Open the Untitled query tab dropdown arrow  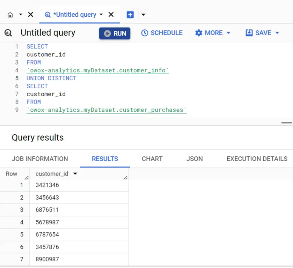tap(101, 14)
